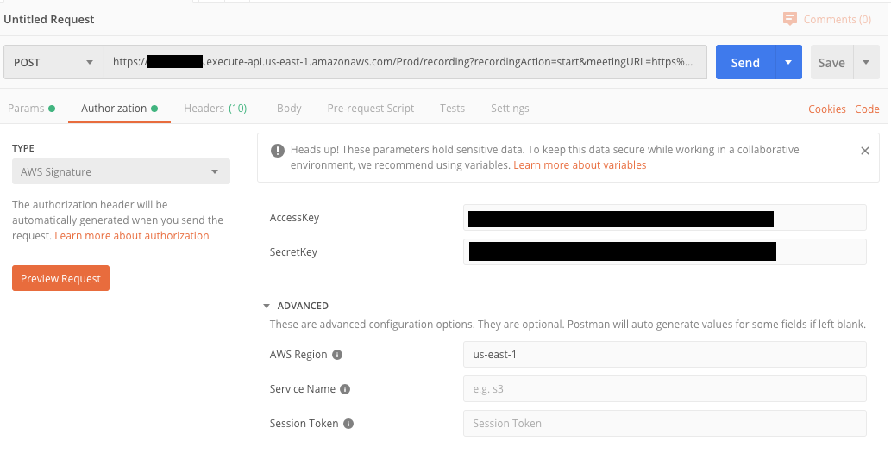The height and width of the screenshot is (465, 891).
Task: Click the Session Token input field
Action: (665, 424)
